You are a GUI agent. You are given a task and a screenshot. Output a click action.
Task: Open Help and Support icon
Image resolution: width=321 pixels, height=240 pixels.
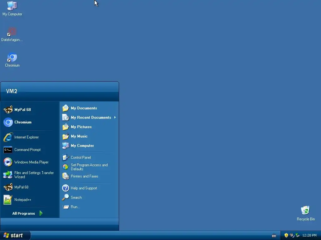point(66,188)
